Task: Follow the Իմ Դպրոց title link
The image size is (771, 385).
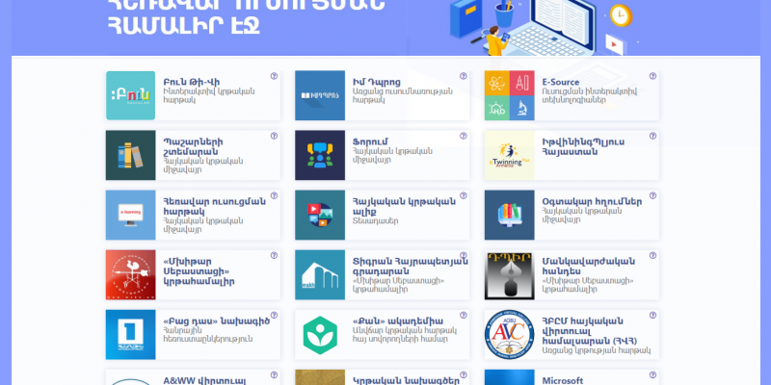Action: (377, 82)
